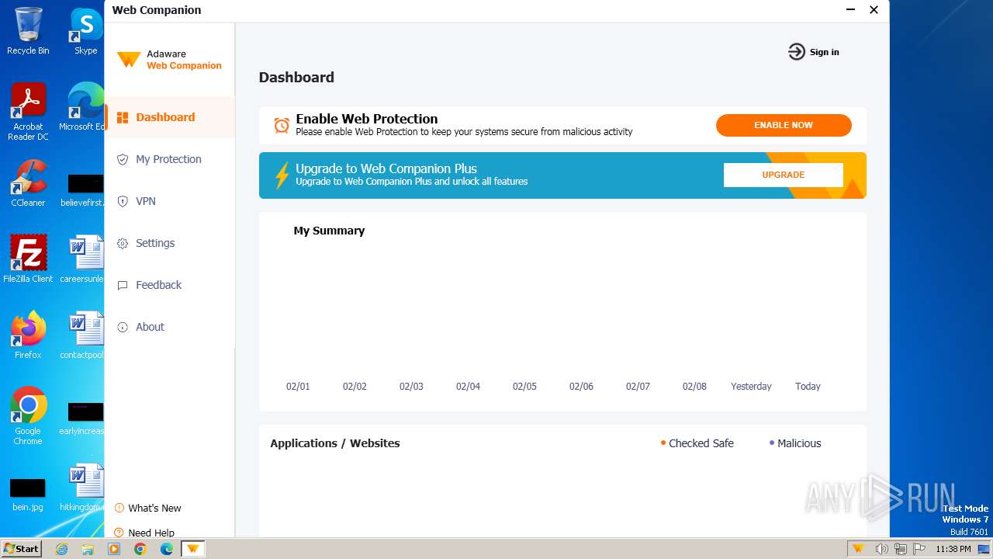Click the Today chart label

[x=808, y=386]
